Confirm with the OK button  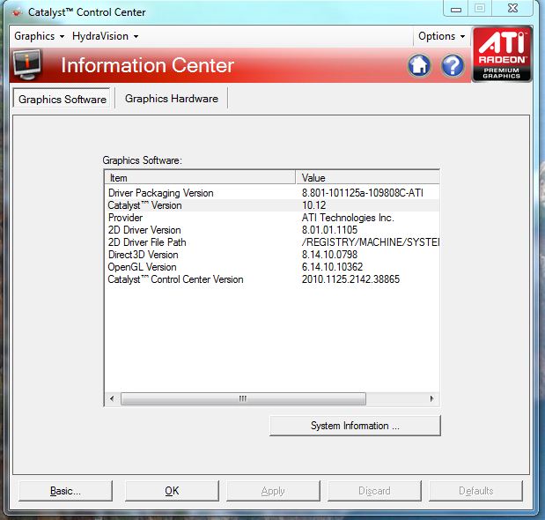coord(172,491)
